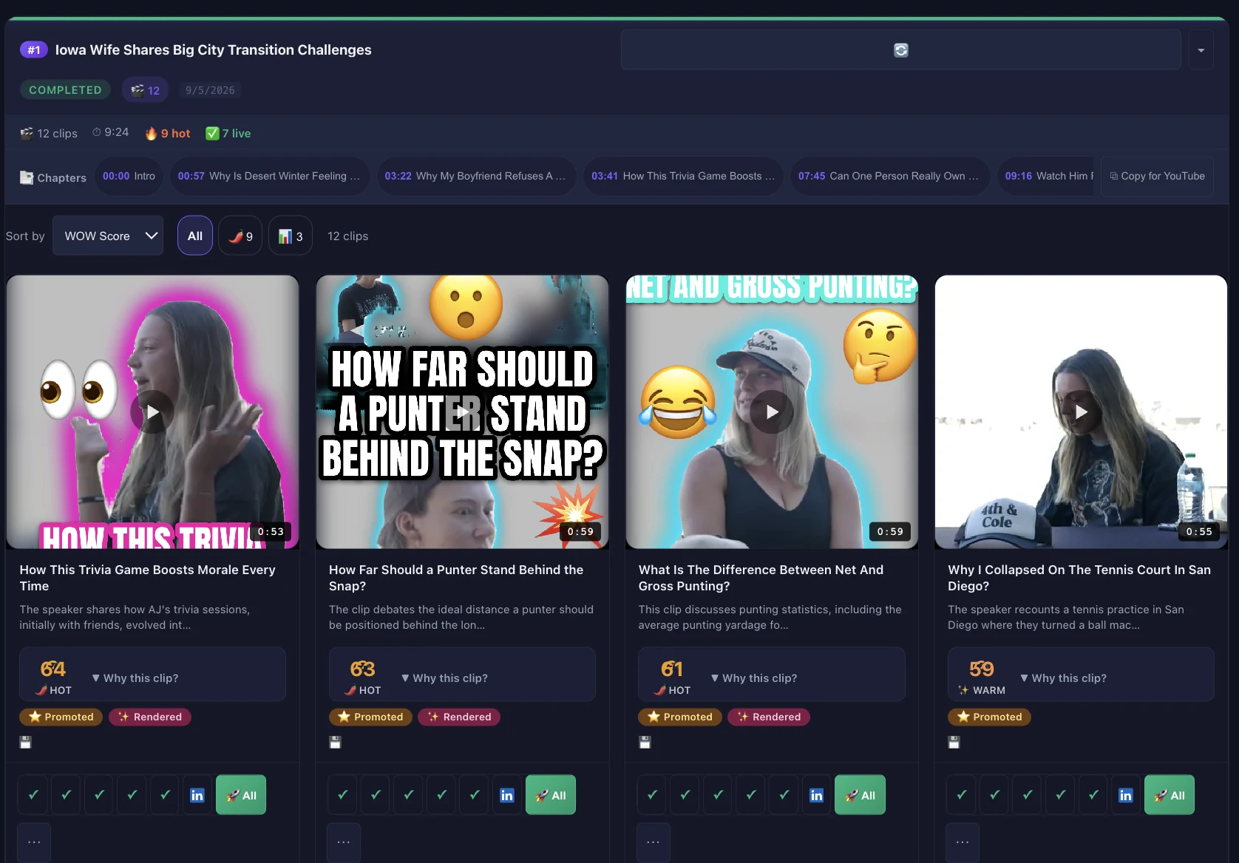Jump to the 00:57 Desert Winter chapter
The width and height of the screenshot is (1239, 863).
(x=269, y=176)
